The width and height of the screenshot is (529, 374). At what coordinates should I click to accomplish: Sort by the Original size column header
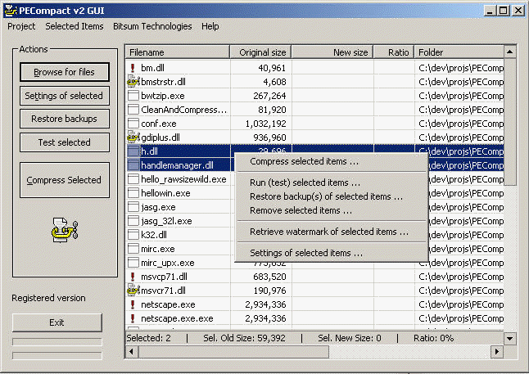tap(260, 52)
